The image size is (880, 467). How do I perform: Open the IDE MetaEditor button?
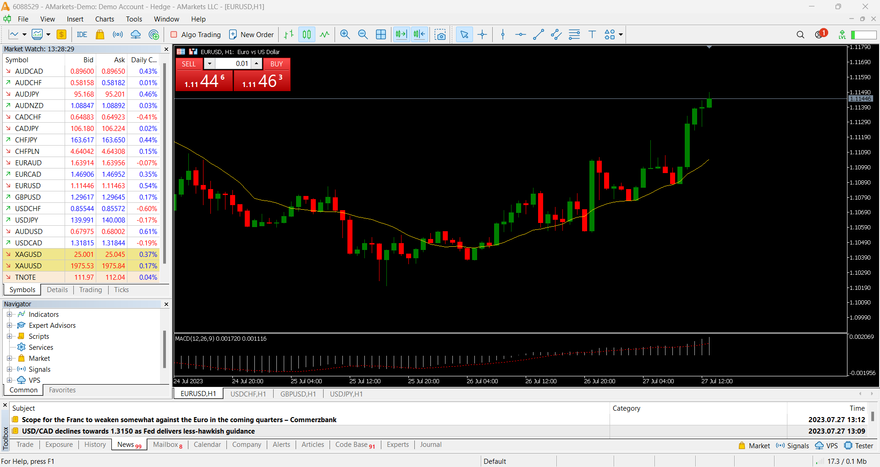coord(82,34)
